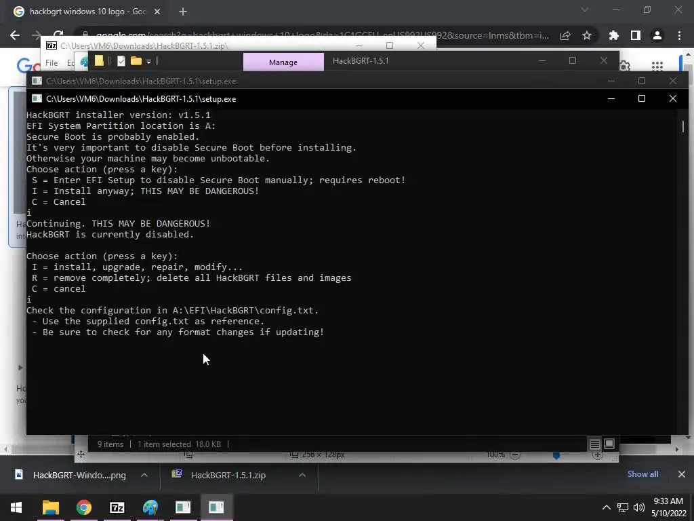This screenshot has width=694, height=521.
Task: Open the Manage tab in Explorer
Action: tap(283, 62)
